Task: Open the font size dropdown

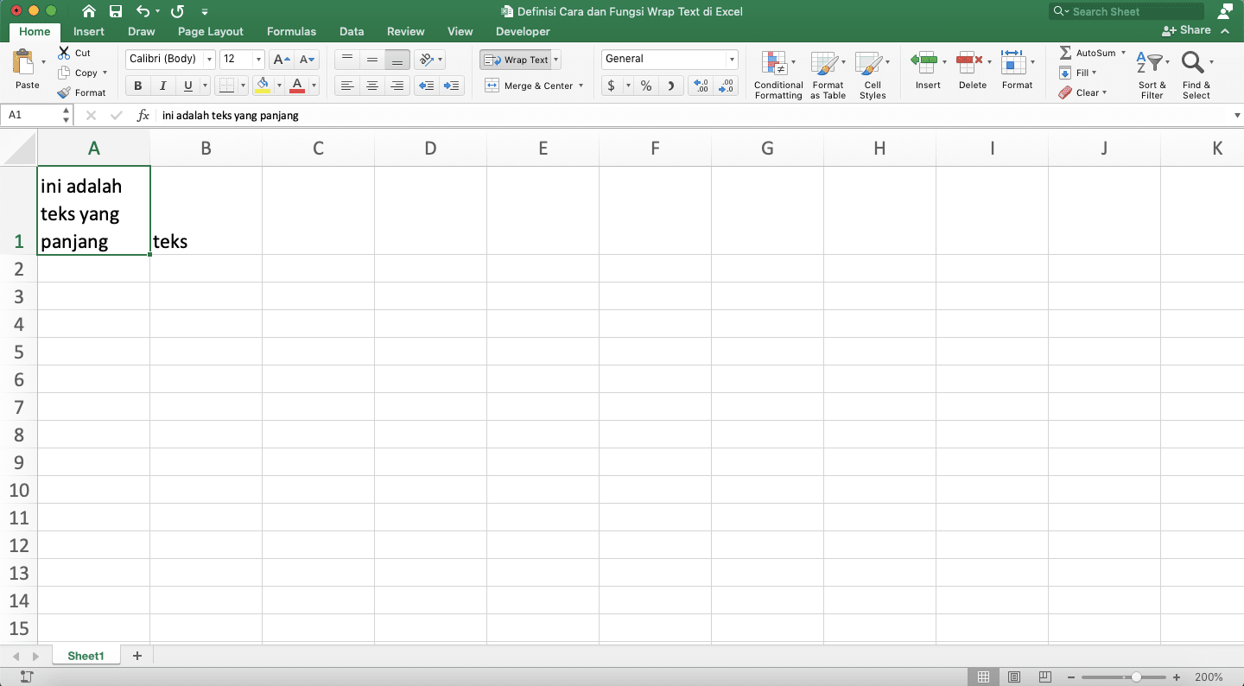Action: (x=258, y=60)
